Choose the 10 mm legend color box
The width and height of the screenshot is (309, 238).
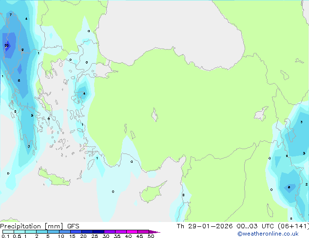click(65, 232)
